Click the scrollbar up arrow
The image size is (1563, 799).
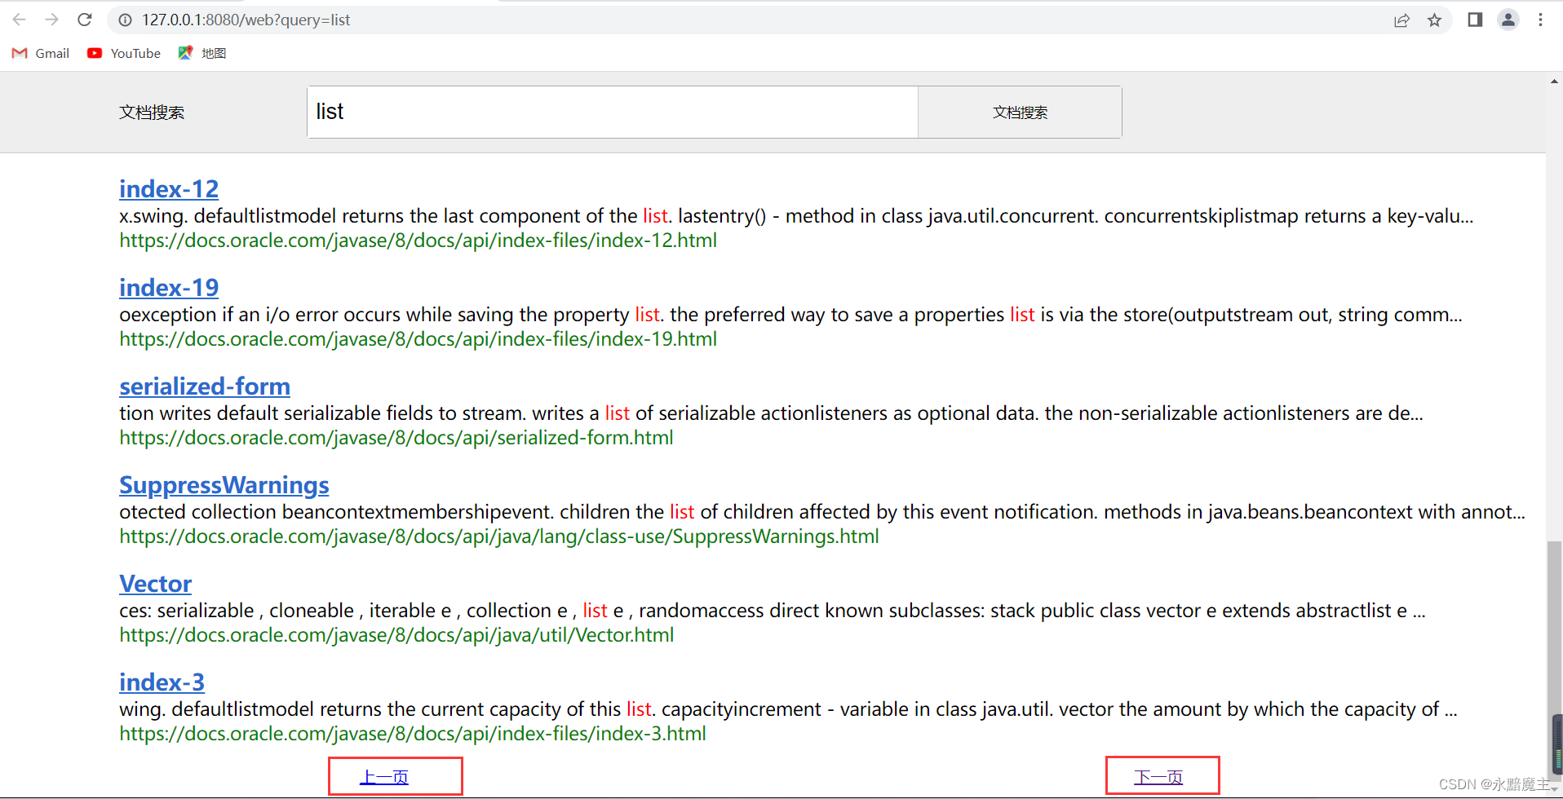pyautogui.click(x=1554, y=81)
